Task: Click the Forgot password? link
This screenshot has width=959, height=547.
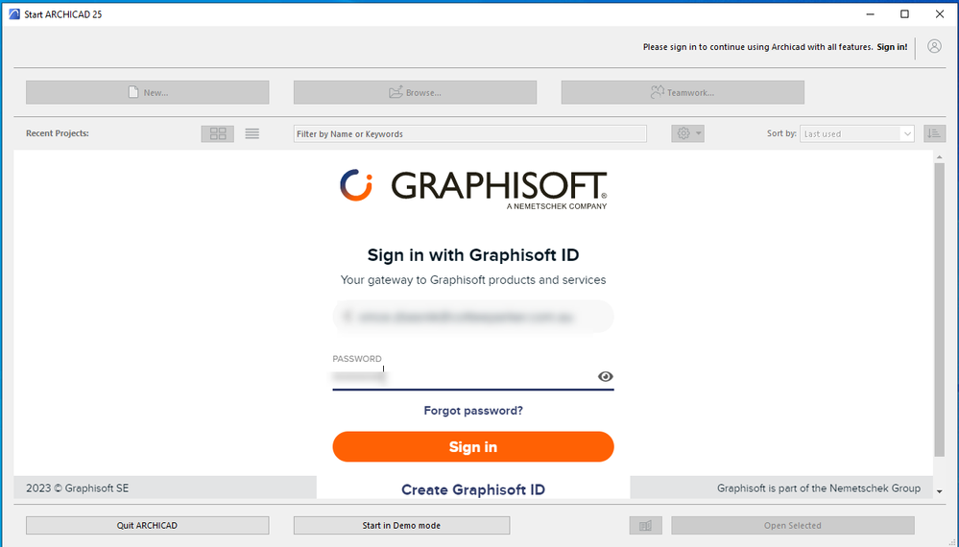Action: point(472,411)
